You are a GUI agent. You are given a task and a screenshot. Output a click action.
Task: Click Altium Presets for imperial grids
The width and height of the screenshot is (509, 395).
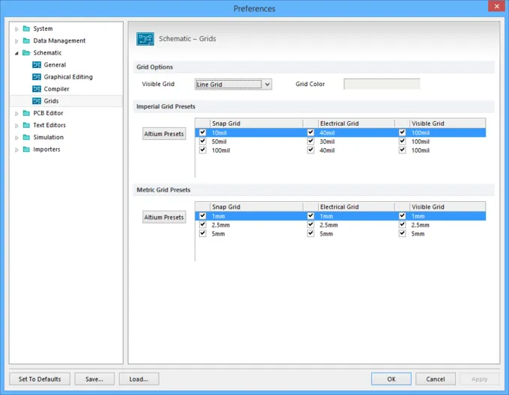coord(164,134)
